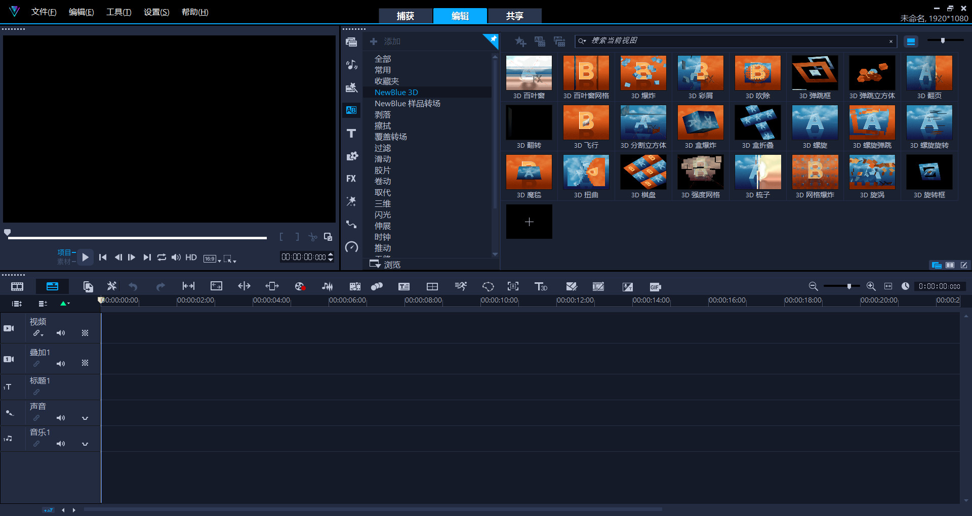Viewport: 972px width, 516px height.
Task: Select the 覆盖转场 category
Action: 391,137
